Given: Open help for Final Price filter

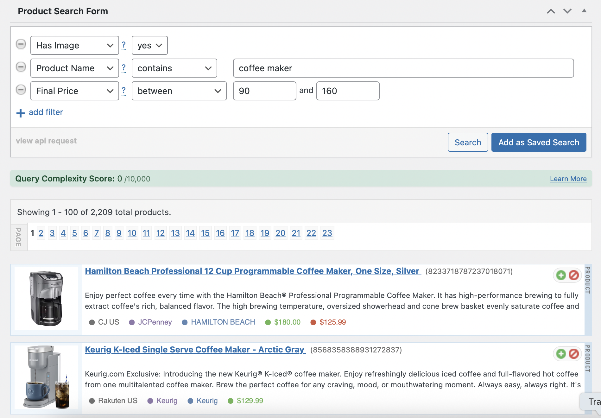Looking at the screenshot, I should coord(124,91).
